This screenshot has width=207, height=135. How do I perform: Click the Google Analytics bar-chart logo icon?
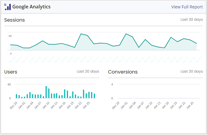click(7, 7)
